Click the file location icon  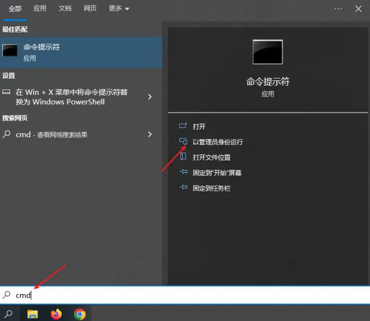183,157
